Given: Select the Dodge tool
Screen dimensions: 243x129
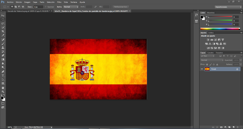Looking at the screenshot, I should pos(3,67).
